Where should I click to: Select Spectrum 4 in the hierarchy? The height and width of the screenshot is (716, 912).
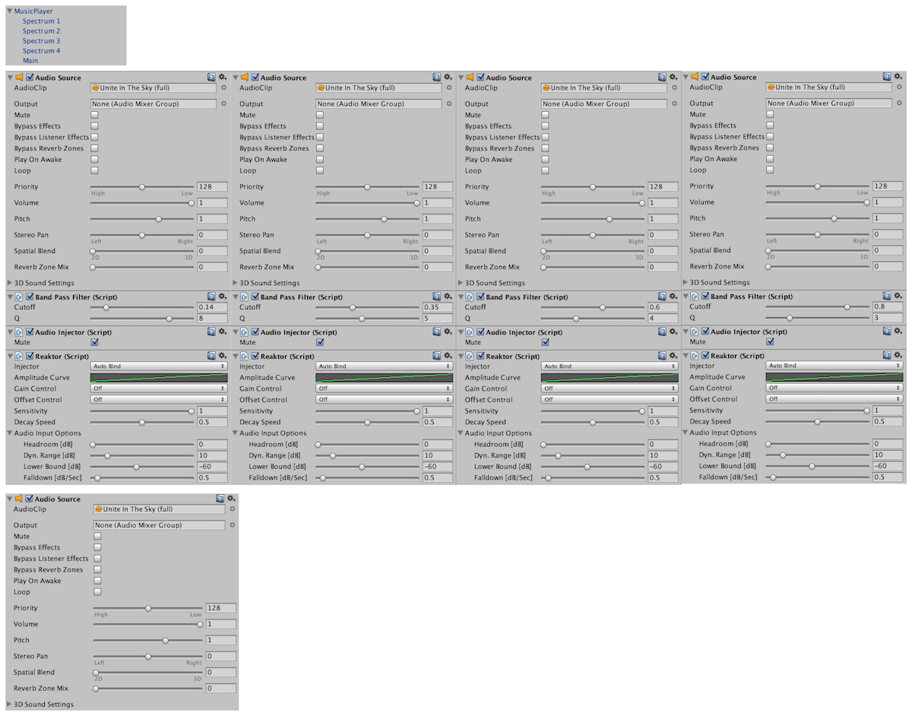pyautogui.click(x=41, y=51)
